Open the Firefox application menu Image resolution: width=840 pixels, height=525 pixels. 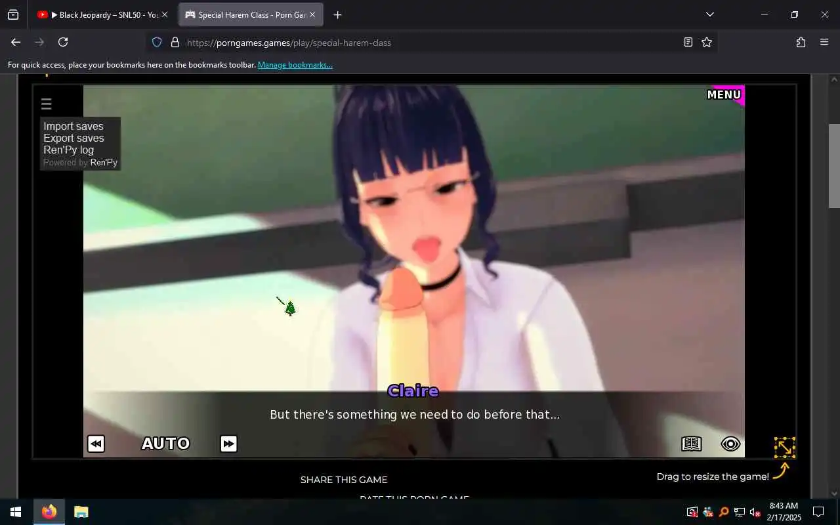(x=824, y=42)
